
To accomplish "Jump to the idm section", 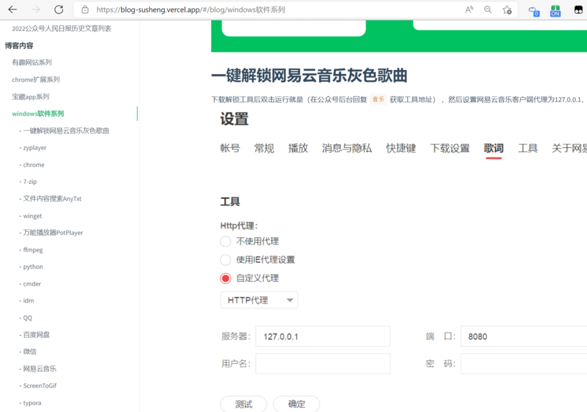I will [28, 301].
